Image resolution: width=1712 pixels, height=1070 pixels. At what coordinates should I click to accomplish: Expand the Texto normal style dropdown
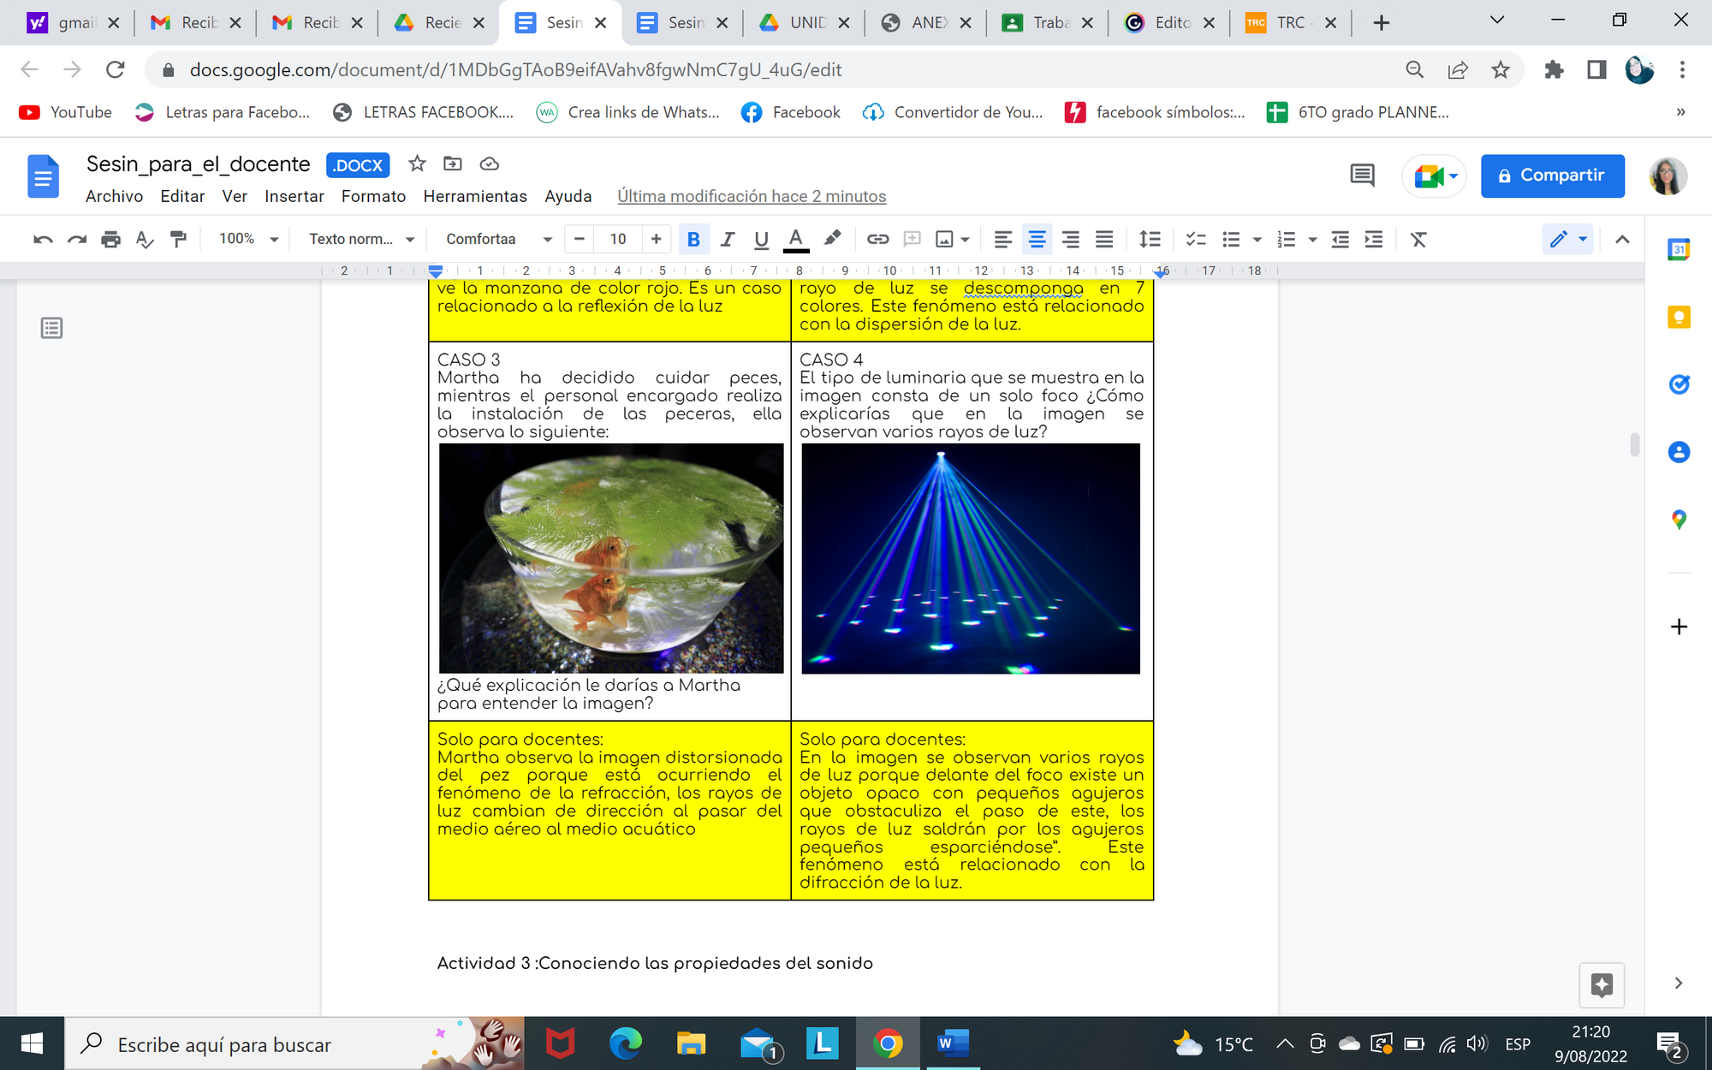pyautogui.click(x=361, y=239)
